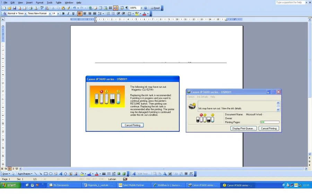The image size is (312, 194).
Task: Open Word Help via question mark icon
Action: 146,8
